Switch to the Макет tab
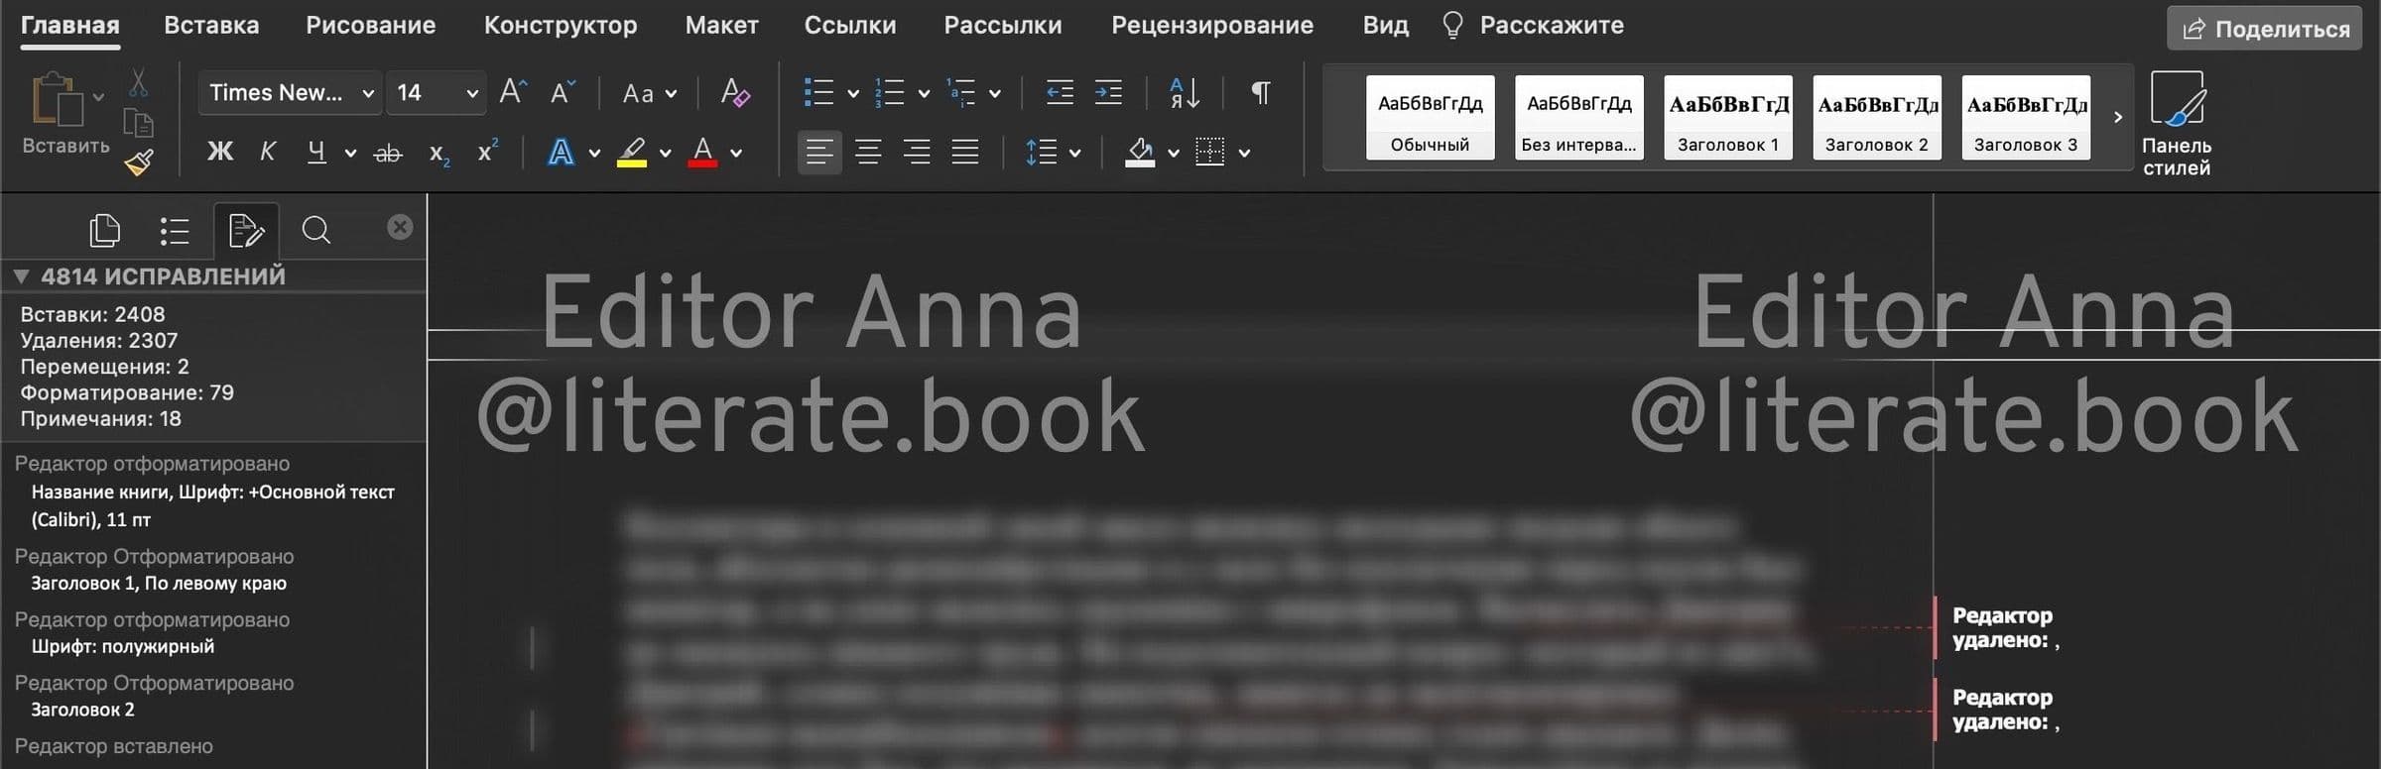Image resolution: width=2381 pixels, height=769 pixels. [721, 26]
